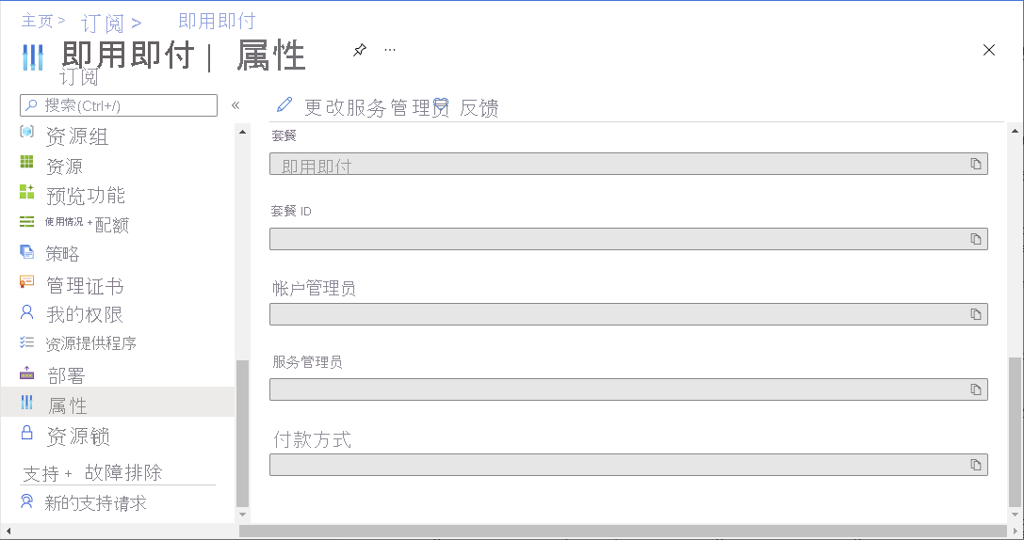Click the 套餐 ID field
The image size is (1024, 540).
628,239
